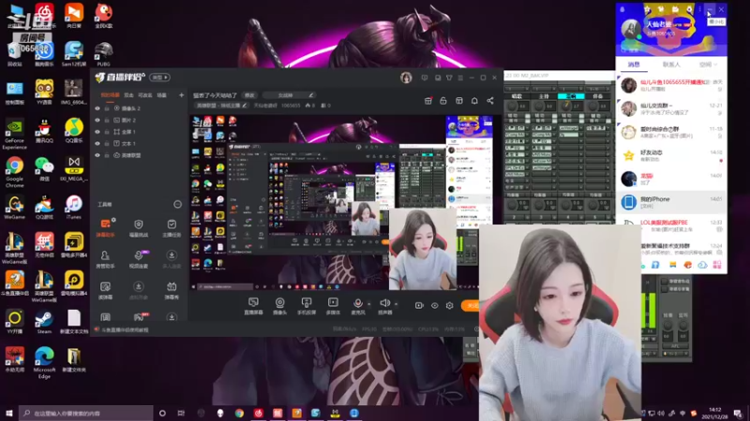The image size is (750, 421).
Task: Select the 主持 column in the mixer window
Action: click(544, 96)
